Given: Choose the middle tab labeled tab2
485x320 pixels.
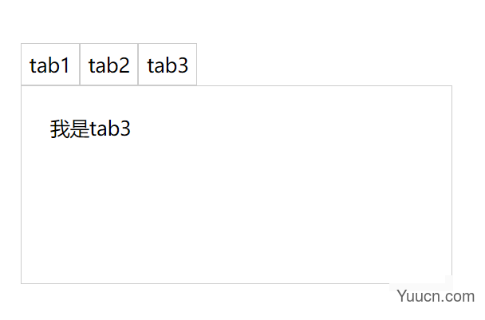Looking at the screenshot, I should (x=108, y=64).
